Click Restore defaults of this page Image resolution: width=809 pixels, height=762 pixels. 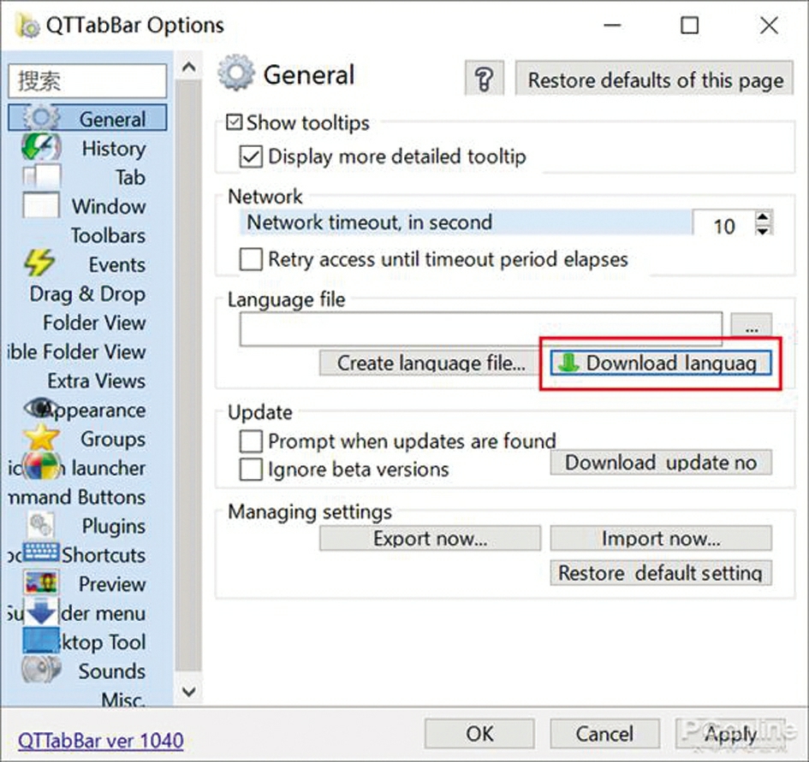[655, 80]
